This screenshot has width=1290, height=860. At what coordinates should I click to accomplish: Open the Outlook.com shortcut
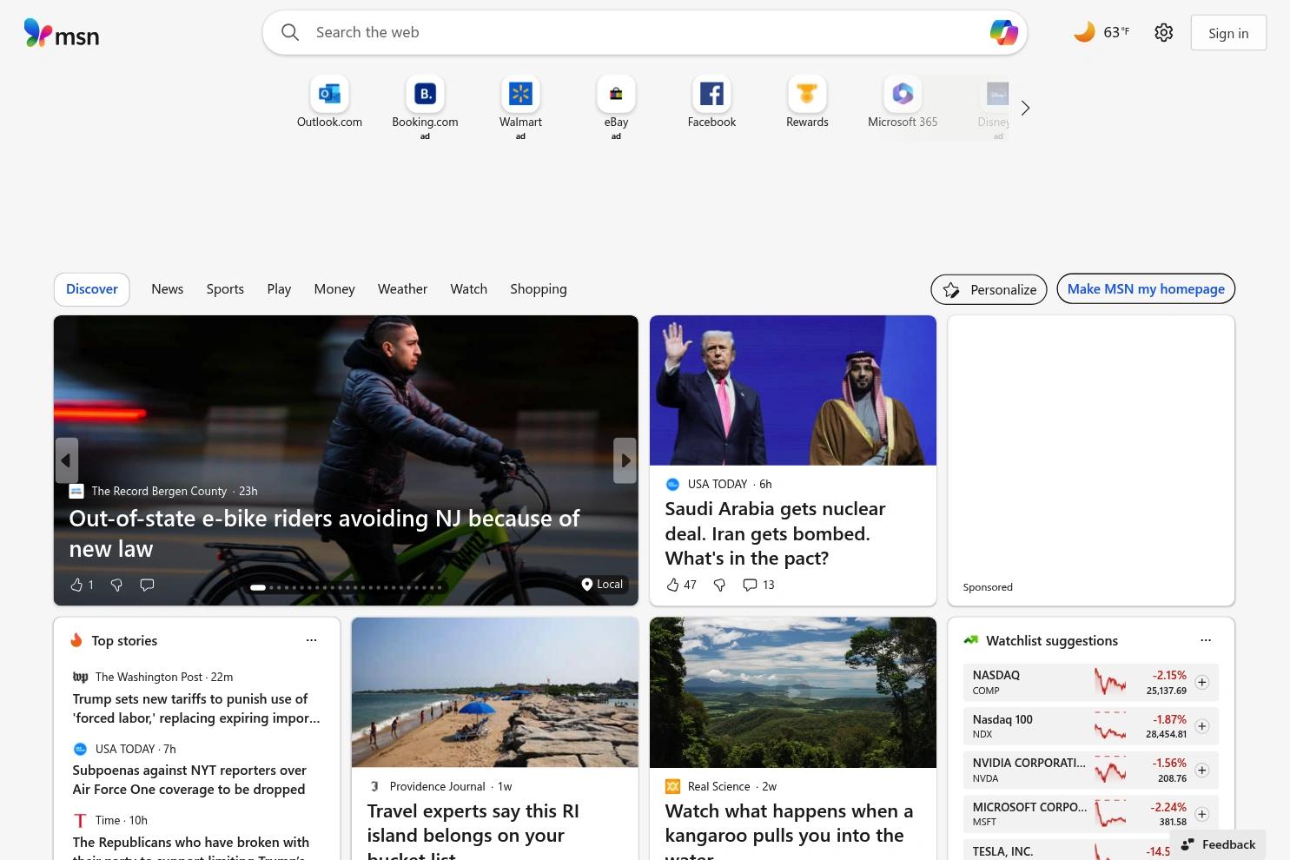[x=329, y=103]
